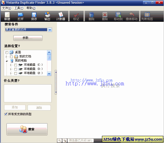Start the scan with the 搜索 button

click(27, 129)
